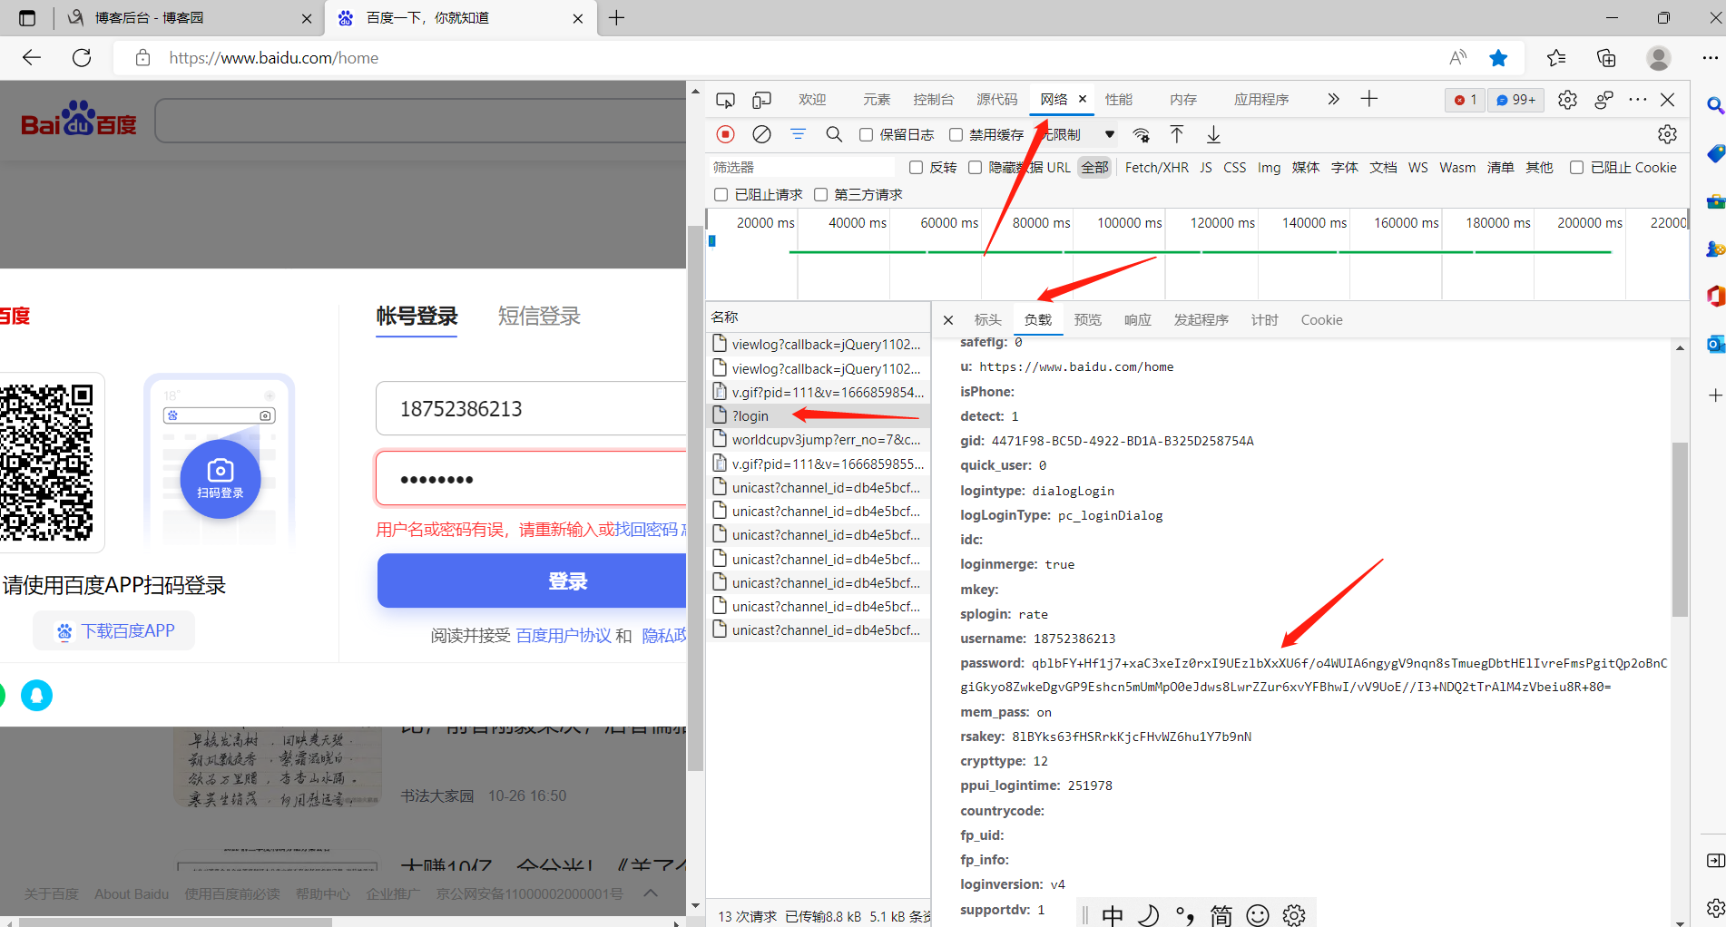Open the DevTools experiments link icon

[x=1603, y=100]
